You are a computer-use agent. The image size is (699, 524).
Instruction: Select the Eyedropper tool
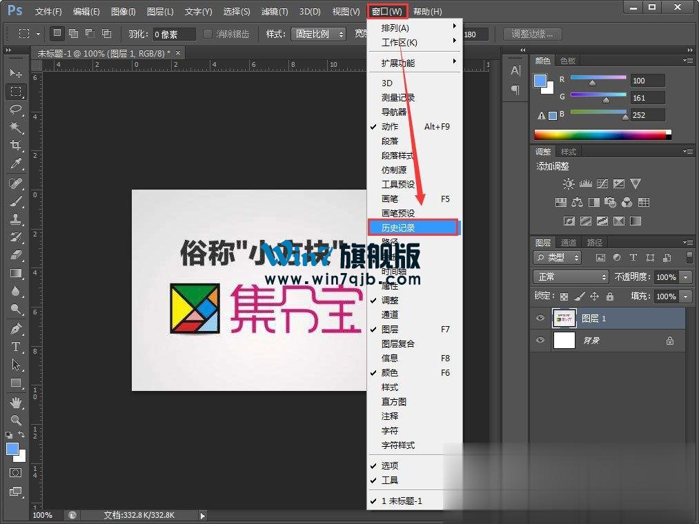click(16, 163)
